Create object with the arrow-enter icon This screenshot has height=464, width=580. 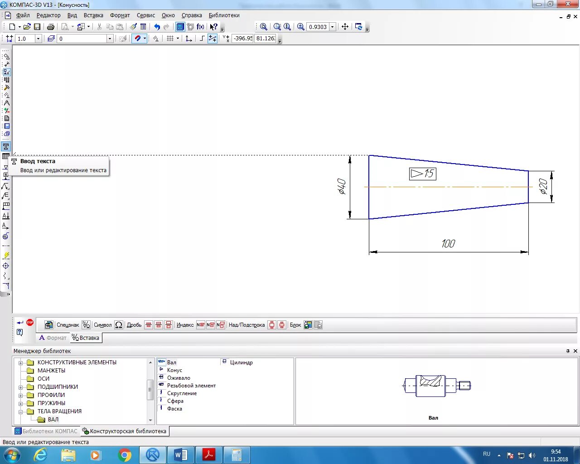[19, 323]
